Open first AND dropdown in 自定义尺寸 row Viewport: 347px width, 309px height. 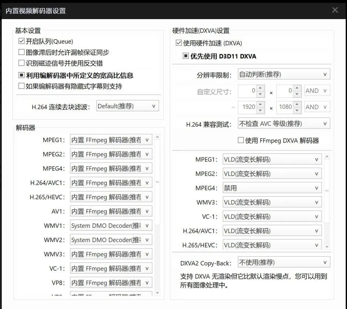click(x=317, y=90)
